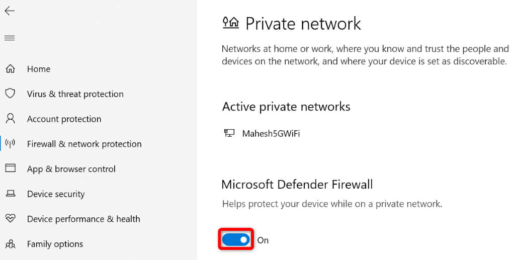Open the Home menu item
Screen dimensions: 515x260
[x=39, y=69]
